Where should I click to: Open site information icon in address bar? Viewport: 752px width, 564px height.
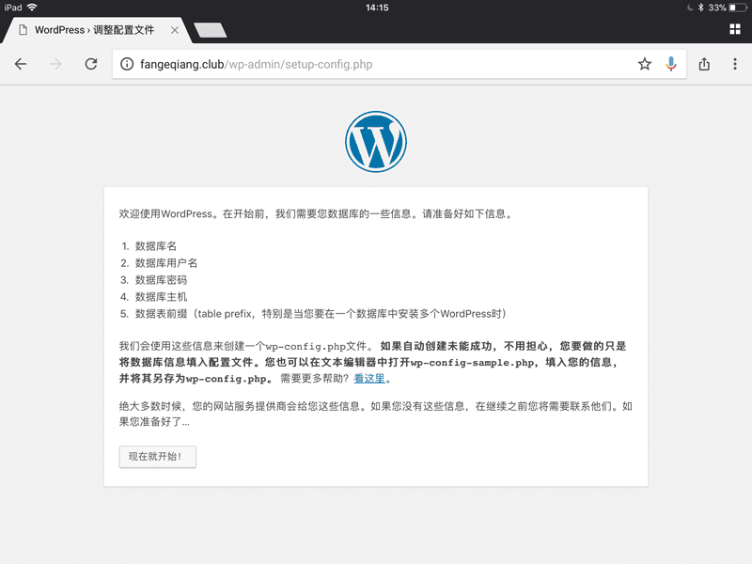pyautogui.click(x=128, y=64)
